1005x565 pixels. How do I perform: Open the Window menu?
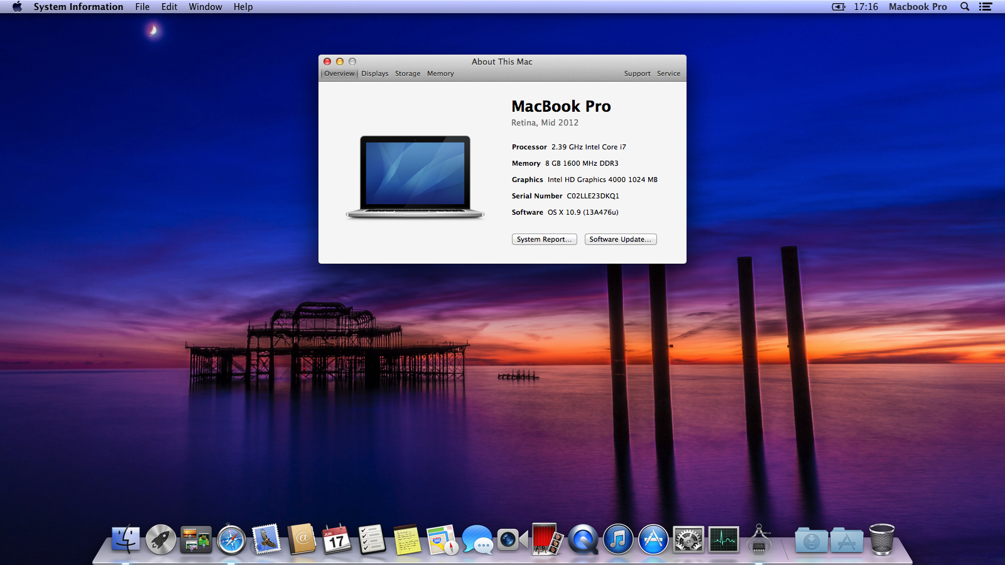pos(205,7)
